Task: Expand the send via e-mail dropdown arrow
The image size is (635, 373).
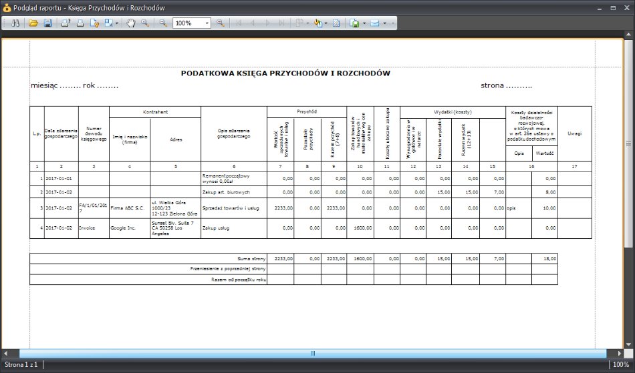Action: pos(384,23)
